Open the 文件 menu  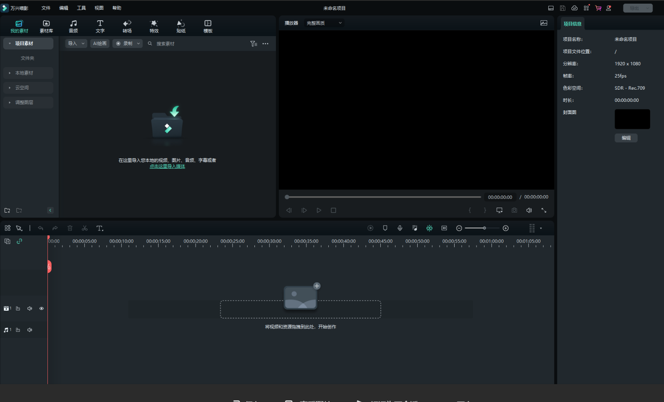46,8
